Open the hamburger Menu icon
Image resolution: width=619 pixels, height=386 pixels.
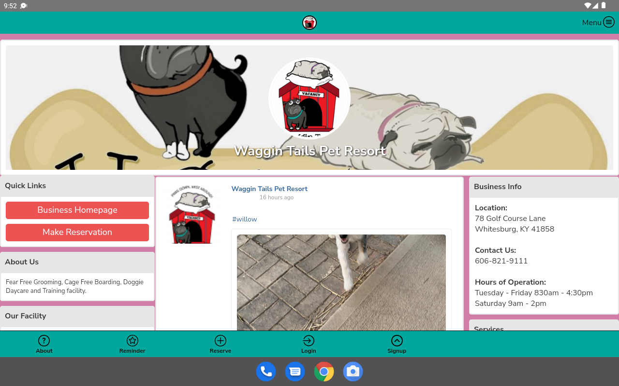pyautogui.click(x=608, y=22)
